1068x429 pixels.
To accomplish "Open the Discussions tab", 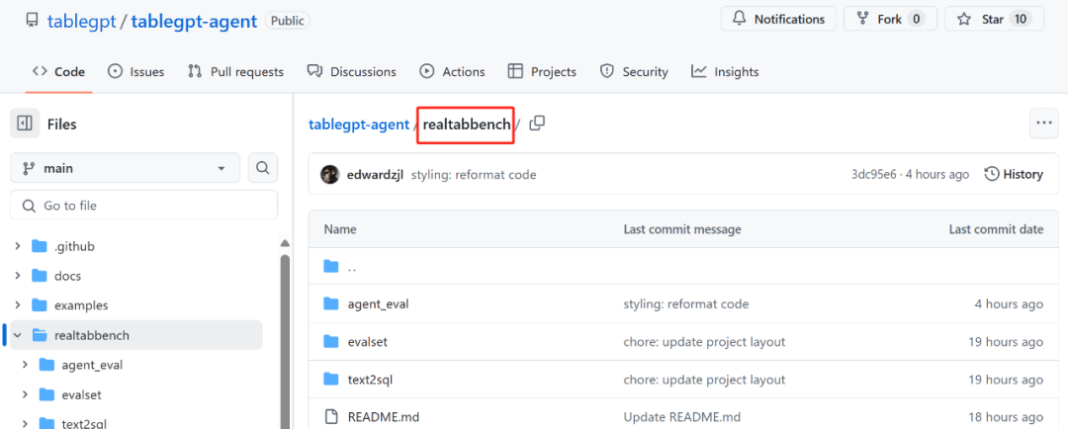I will pos(351,71).
